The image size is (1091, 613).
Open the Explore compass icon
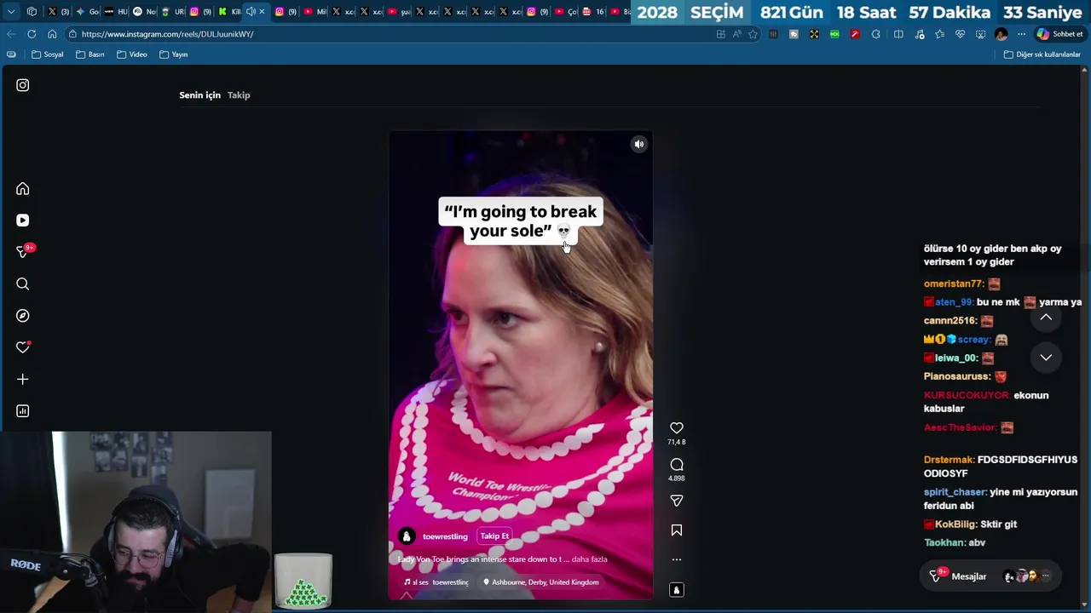pyautogui.click(x=23, y=316)
